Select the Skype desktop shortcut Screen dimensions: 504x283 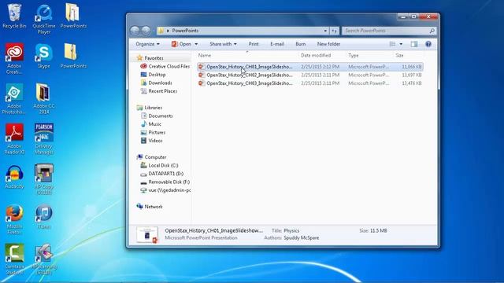tap(44, 56)
